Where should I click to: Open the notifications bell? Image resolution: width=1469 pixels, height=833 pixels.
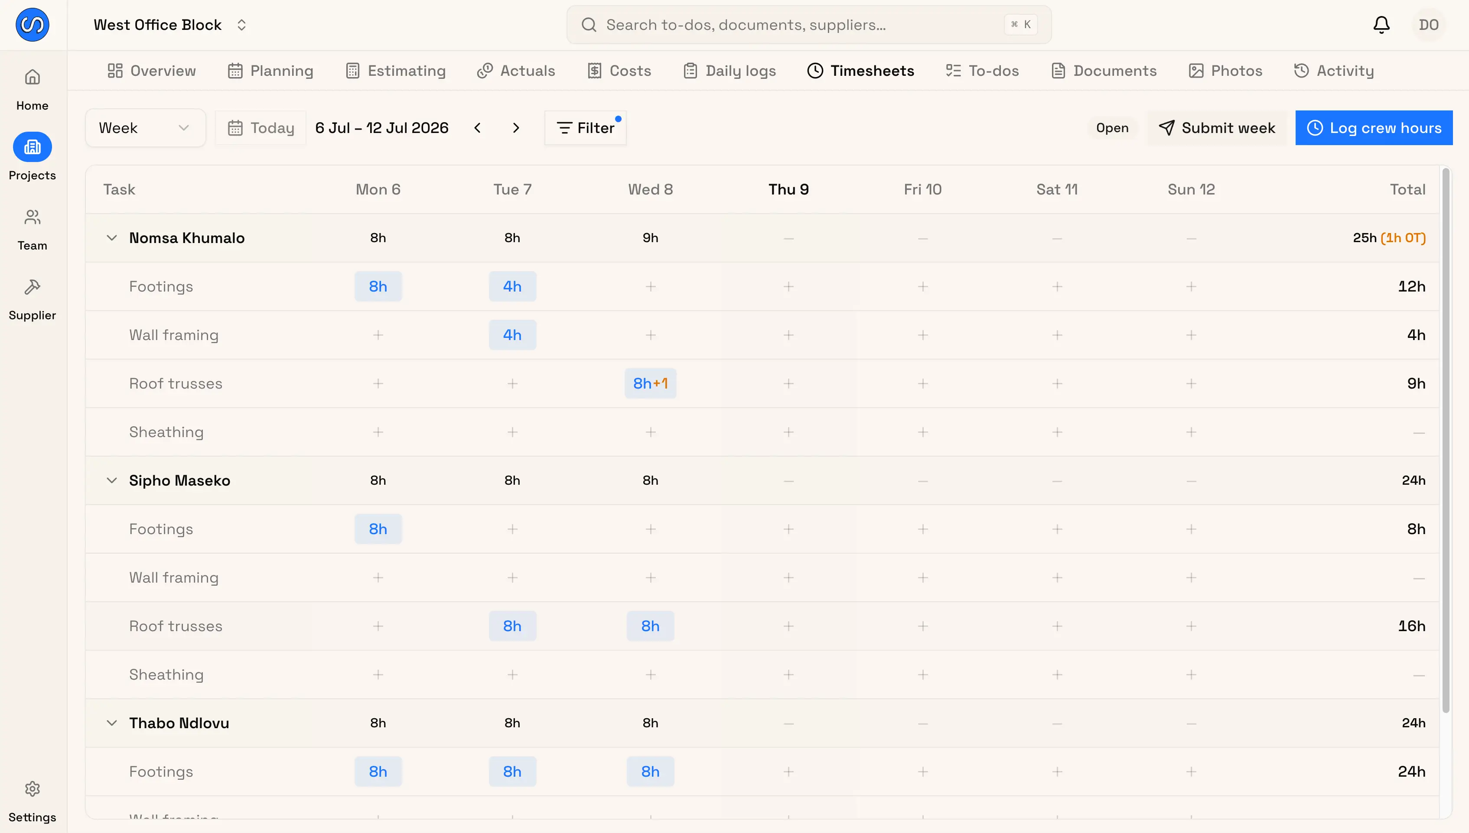(x=1381, y=25)
